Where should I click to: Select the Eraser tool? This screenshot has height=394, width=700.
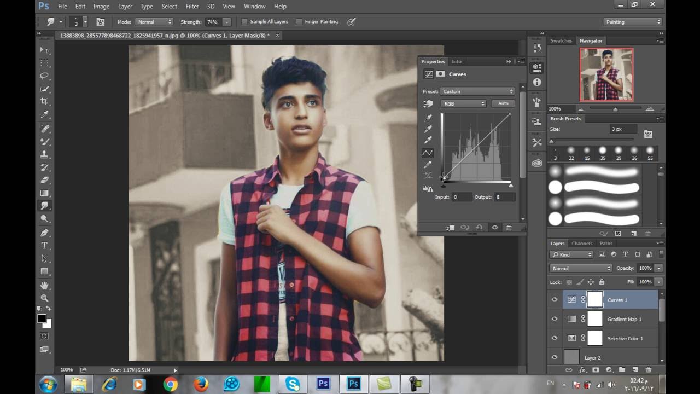click(44, 180)
